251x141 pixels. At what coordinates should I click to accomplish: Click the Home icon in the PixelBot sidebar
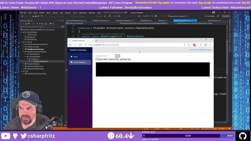[71, 56]
